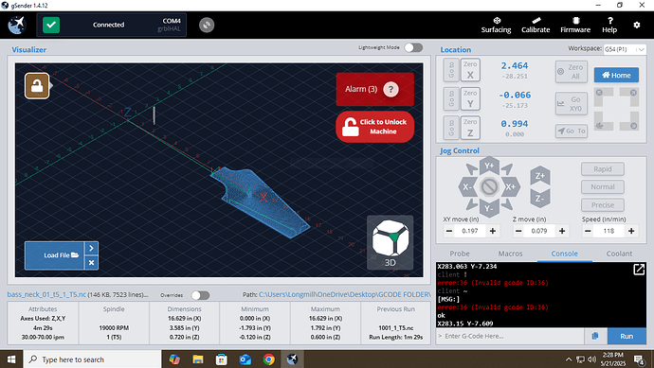Click the Enter G-Code Here input field
Image resolution: width=654 pixels, height=368 pixels.
click(x=510, y=336)
